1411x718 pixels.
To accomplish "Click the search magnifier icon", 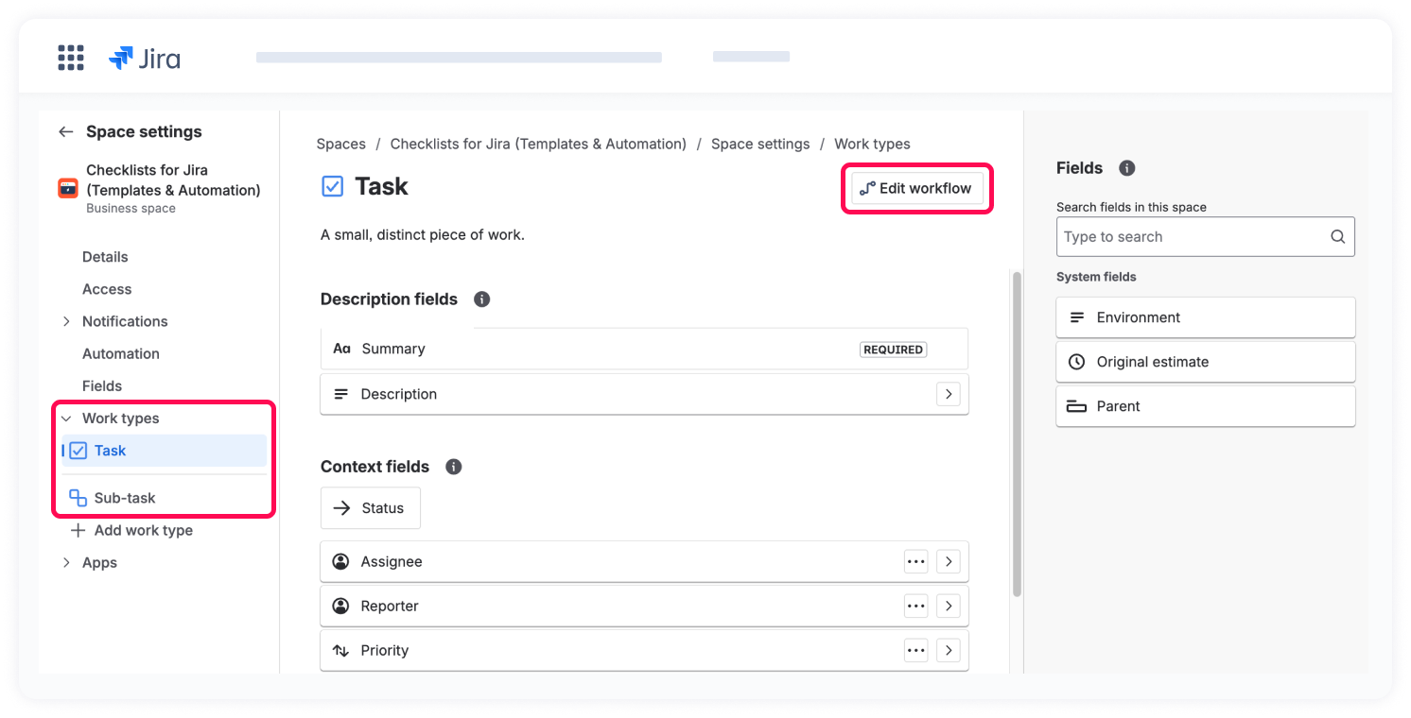I will coord(1337,237).
